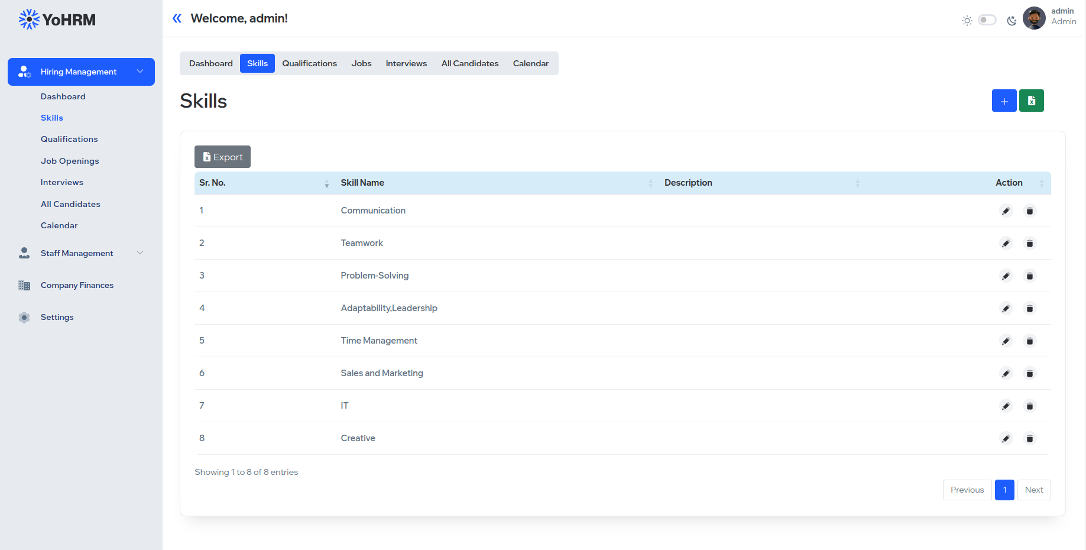Viewport: 1086px width, 550px height.
Task: Delete the IT skill row
Action: pyautogui.click(x=1029, y=406)
